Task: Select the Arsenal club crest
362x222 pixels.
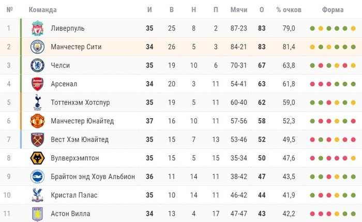Action: pyautogui.click(x=37, y=84)
